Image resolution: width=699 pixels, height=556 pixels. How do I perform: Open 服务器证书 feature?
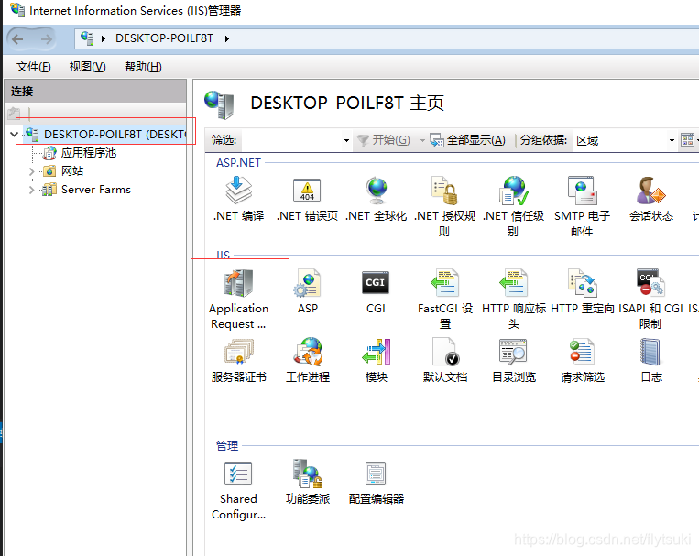point(239,361)
